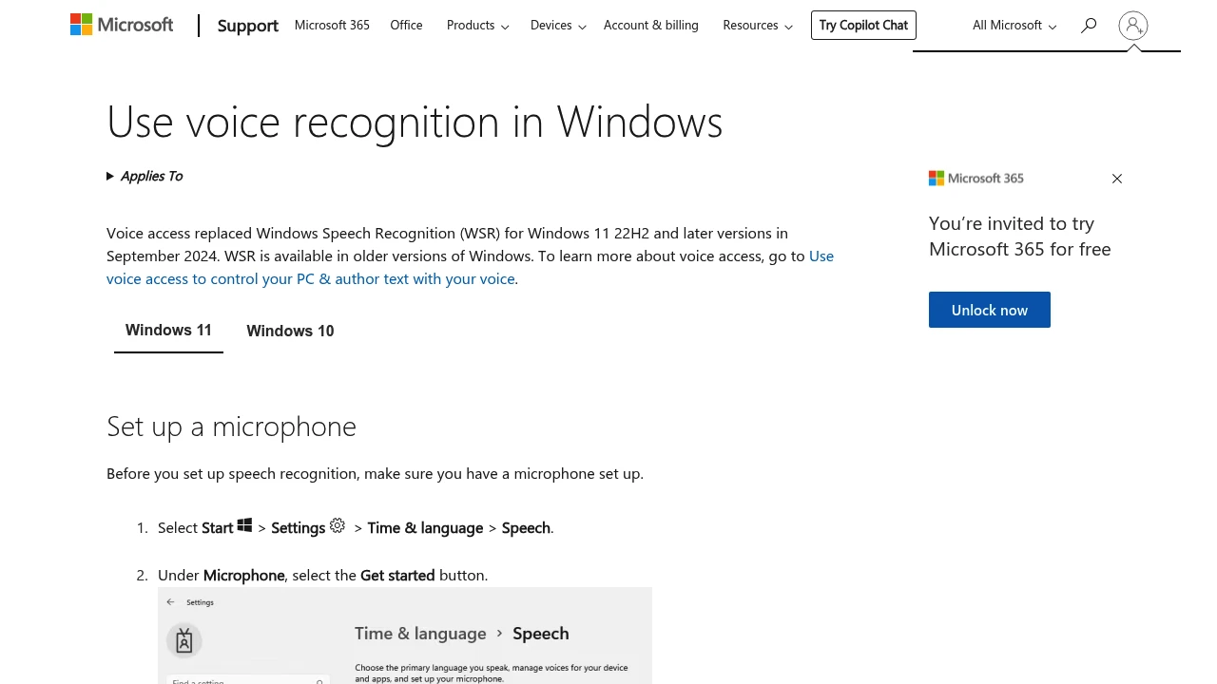The height and width of the screenshot is (684, 1217).
Task: Expand the Resources dropdown
Action: coord(758,26)
